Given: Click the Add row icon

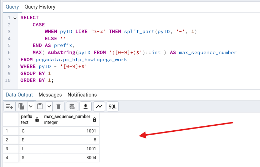Looking at the screenshot, I should pyautogui.click(x=9, y=106).
